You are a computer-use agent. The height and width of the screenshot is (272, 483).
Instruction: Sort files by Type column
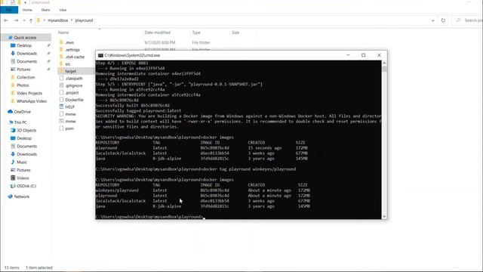tap(196, 32)
